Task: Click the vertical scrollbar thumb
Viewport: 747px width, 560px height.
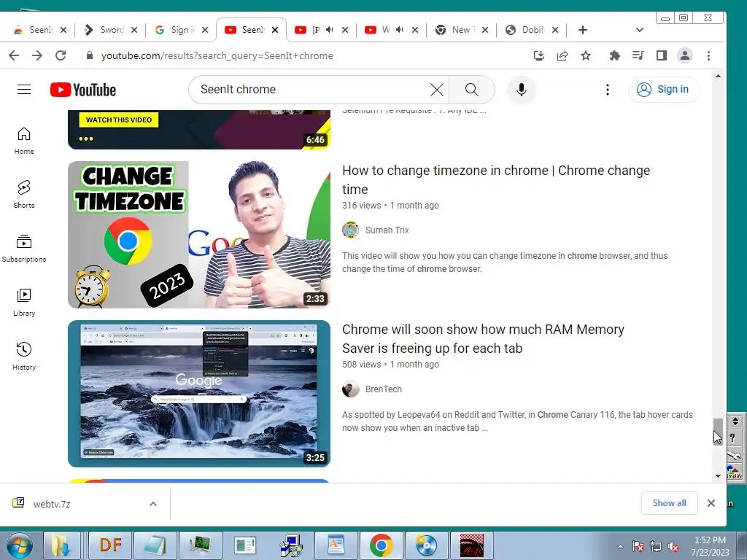Action: click(x=718, y=431)
